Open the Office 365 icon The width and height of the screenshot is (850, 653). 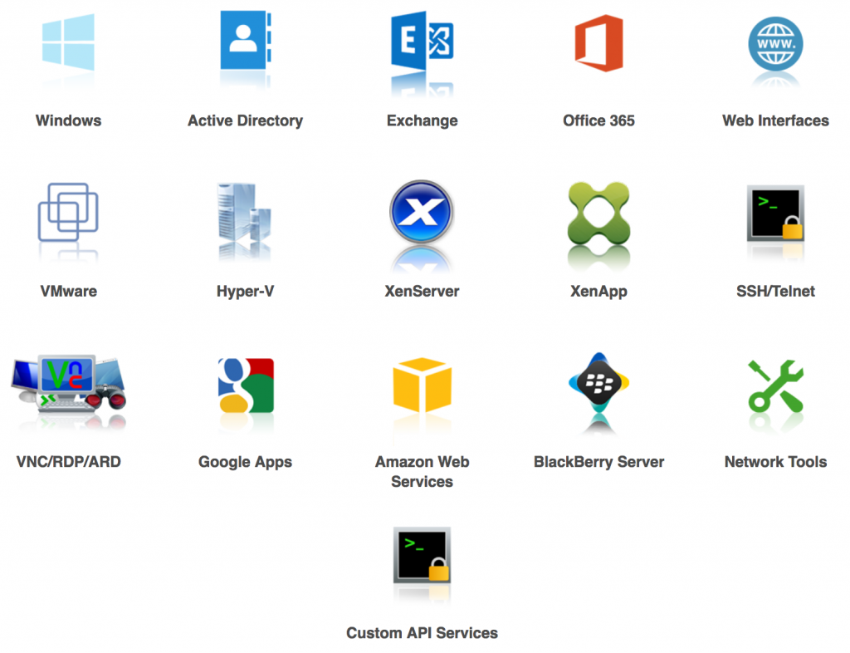(599, 43)
